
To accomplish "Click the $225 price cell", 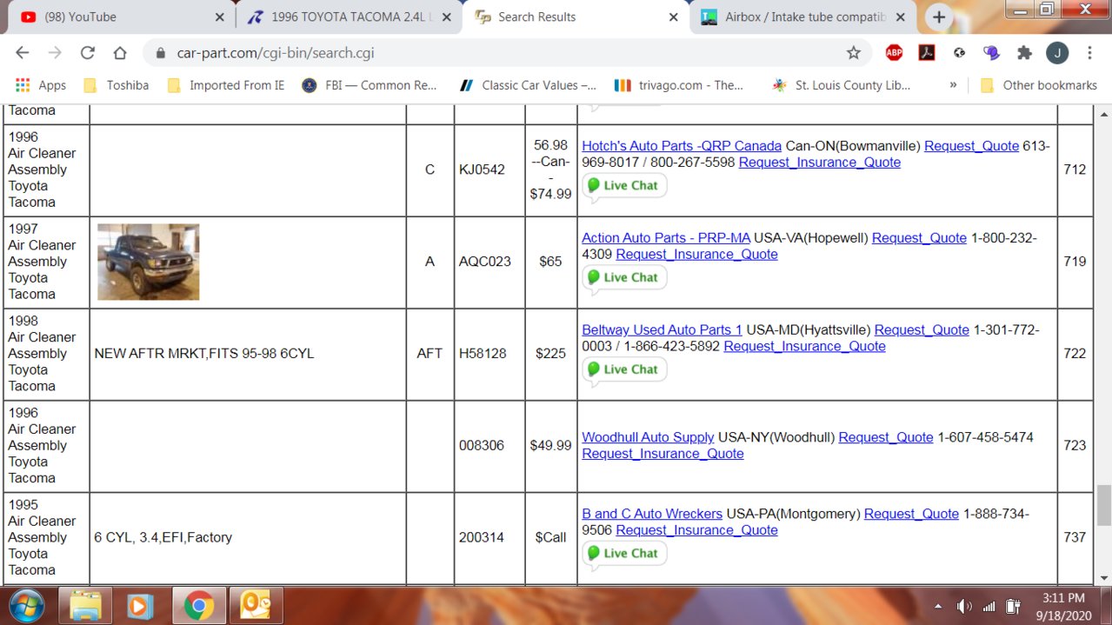I will (550, 354).
